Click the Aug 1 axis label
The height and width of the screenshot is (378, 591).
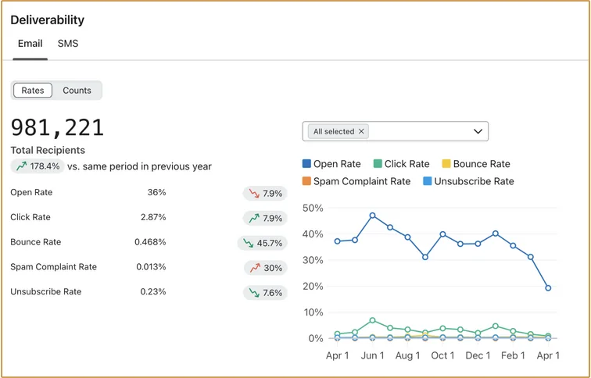(407, 356)
